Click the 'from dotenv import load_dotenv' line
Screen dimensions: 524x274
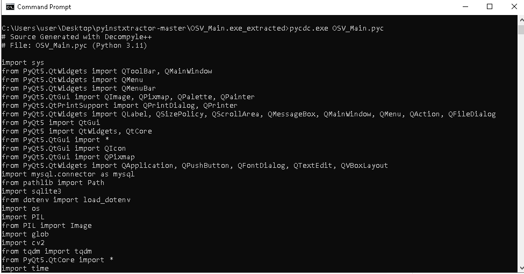coord(66,200)
